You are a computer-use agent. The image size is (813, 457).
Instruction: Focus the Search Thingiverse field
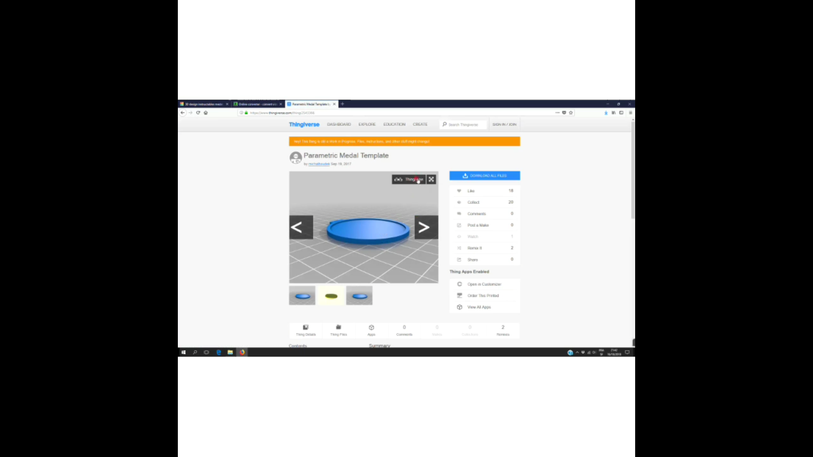463,124
